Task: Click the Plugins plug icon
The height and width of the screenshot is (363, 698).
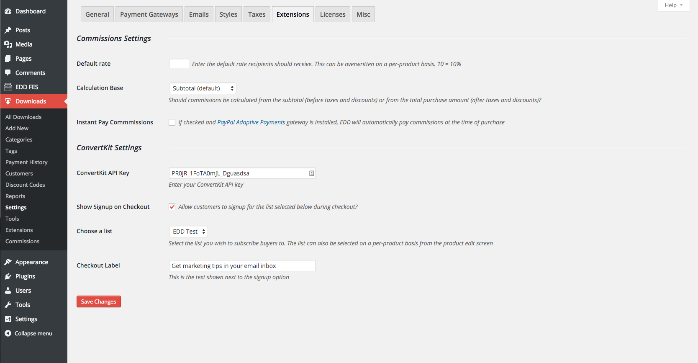Action: [8, 276]
